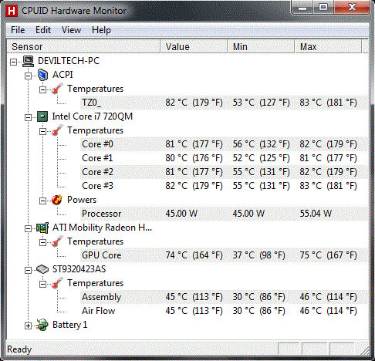Click the Min column header
375x361 pixels.
coord(261,46)
